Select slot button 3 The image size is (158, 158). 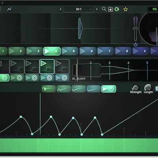click(x=34, y=51)
